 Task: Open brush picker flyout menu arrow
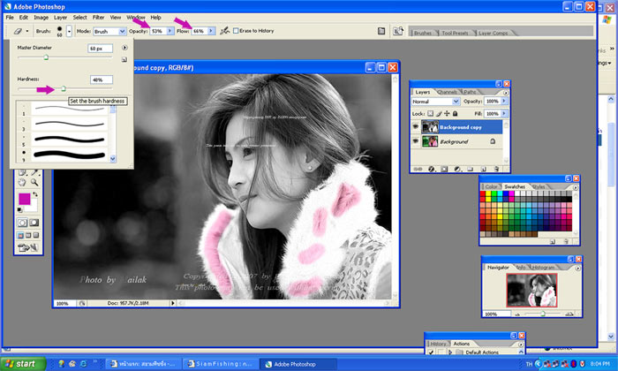point(124,48)
